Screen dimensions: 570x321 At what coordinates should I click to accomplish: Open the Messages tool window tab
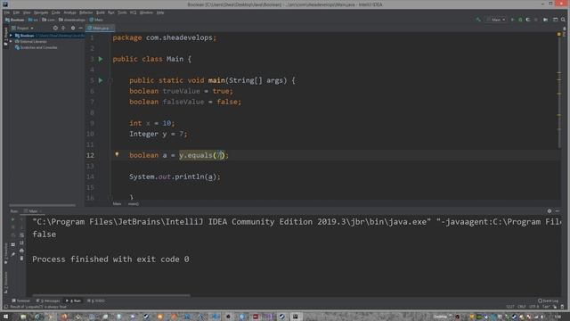click(48, 301)
